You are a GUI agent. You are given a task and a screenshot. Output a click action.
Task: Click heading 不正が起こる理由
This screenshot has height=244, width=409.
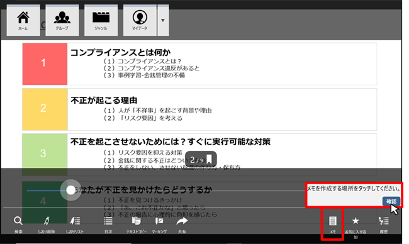coord(104,100)
